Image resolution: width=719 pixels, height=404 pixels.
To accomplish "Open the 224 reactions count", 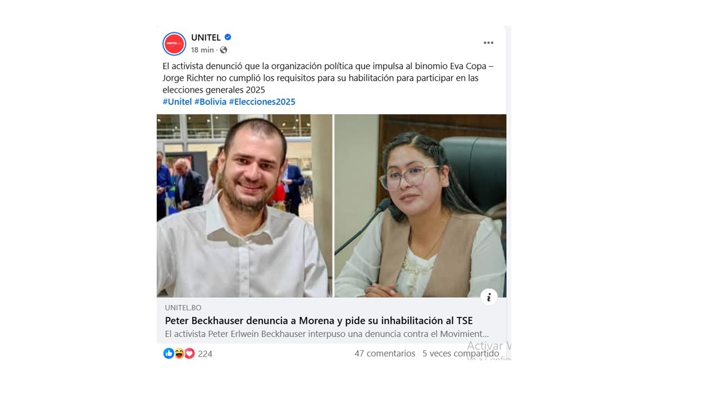I will point(205,354).
